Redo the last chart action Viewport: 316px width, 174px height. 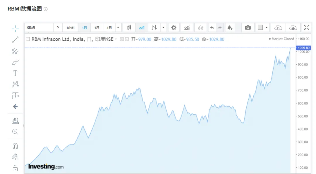pos(220,27)
